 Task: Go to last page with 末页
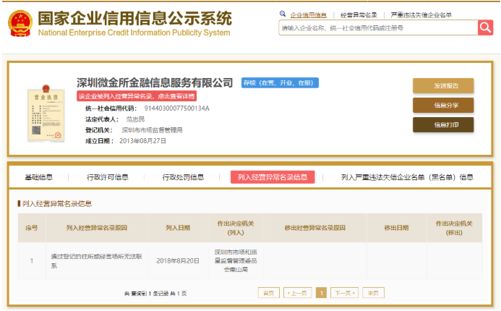click(373, 293)
